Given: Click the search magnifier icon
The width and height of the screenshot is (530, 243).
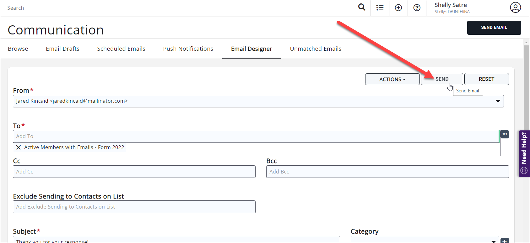Looking at the screenshot, I should 362,8.
